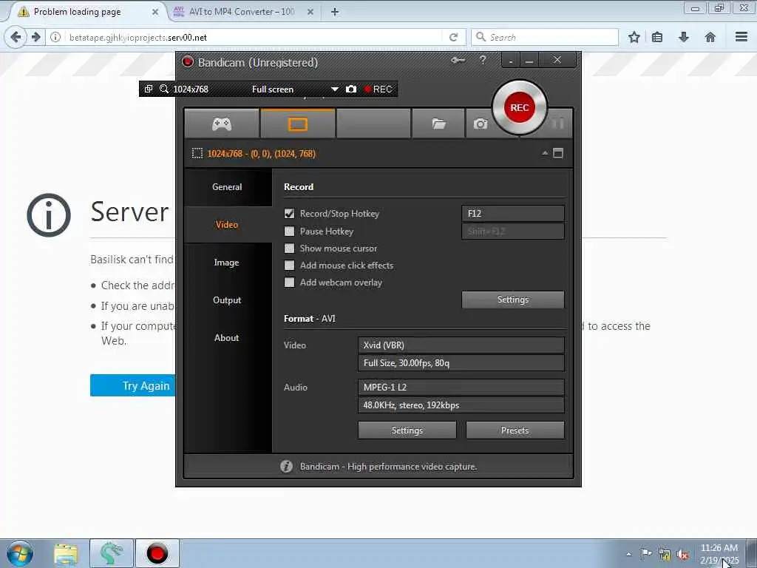Click the Bandicam taskbar button
Image resolution: width=757 pixels, height=568 pixels.
click(157, 553)
